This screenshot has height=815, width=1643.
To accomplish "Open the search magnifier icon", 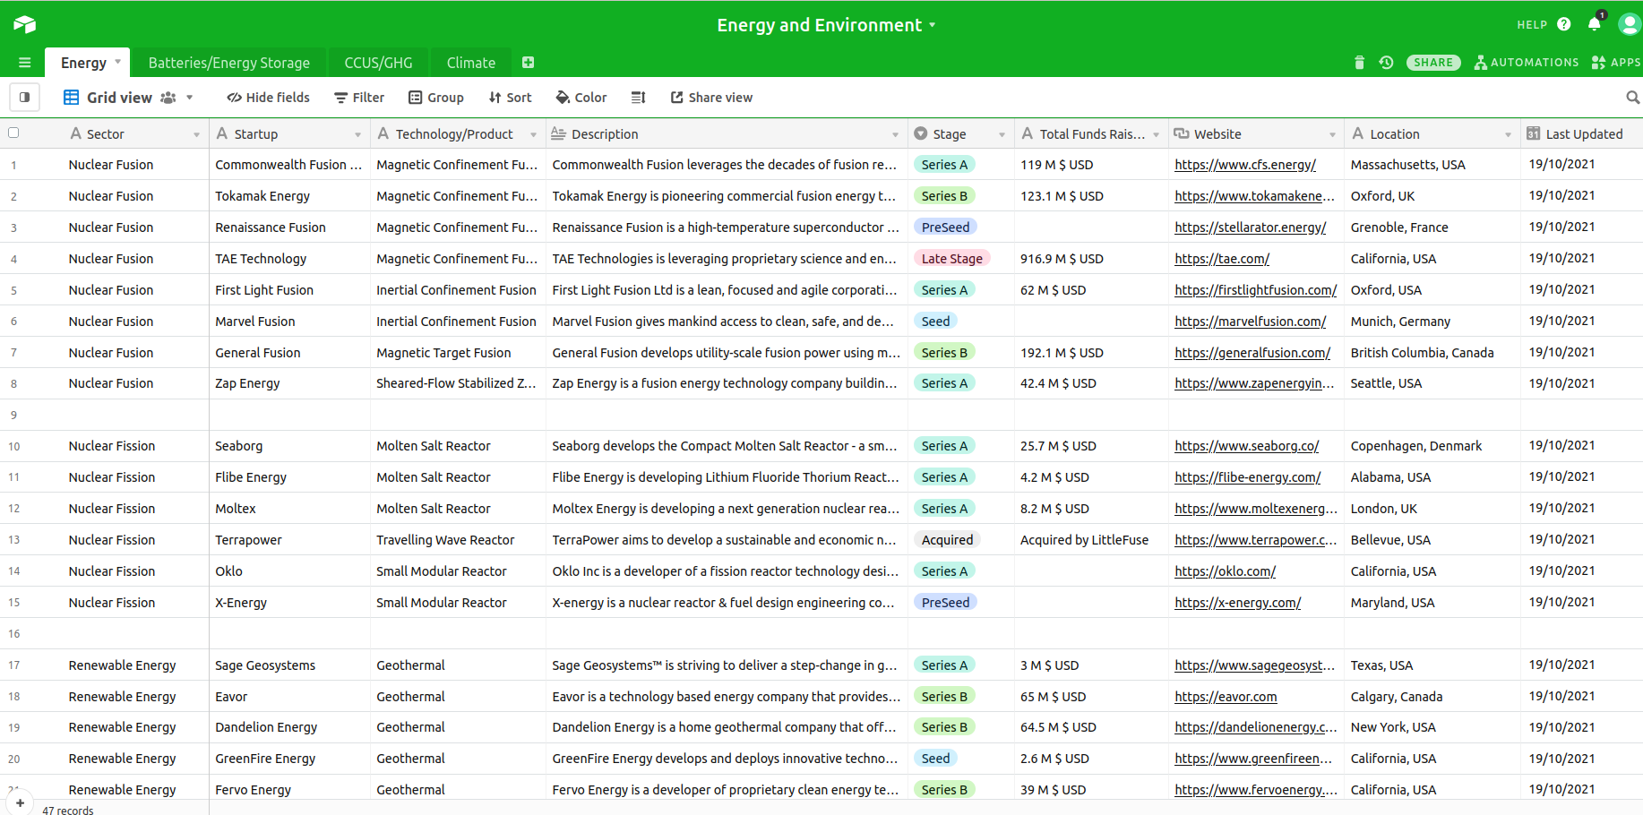I will tap(1632, 98).
